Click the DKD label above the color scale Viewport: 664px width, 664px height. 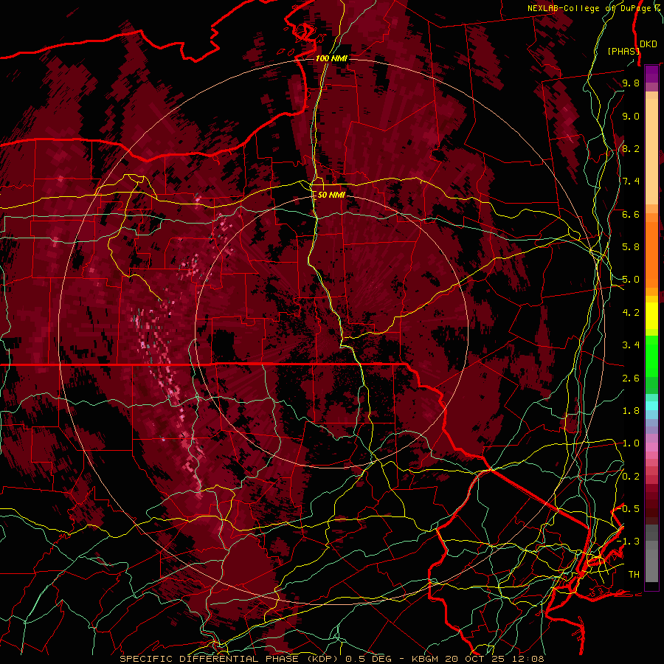(x=648, y=44)
